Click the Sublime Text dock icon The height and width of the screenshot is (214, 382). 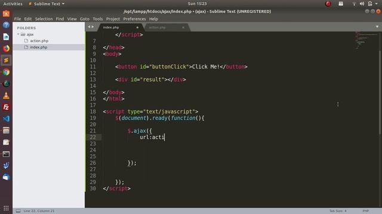[6, 60]
